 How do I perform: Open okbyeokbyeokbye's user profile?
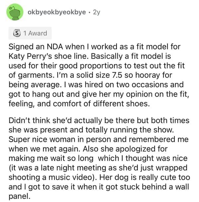[57, 12]
